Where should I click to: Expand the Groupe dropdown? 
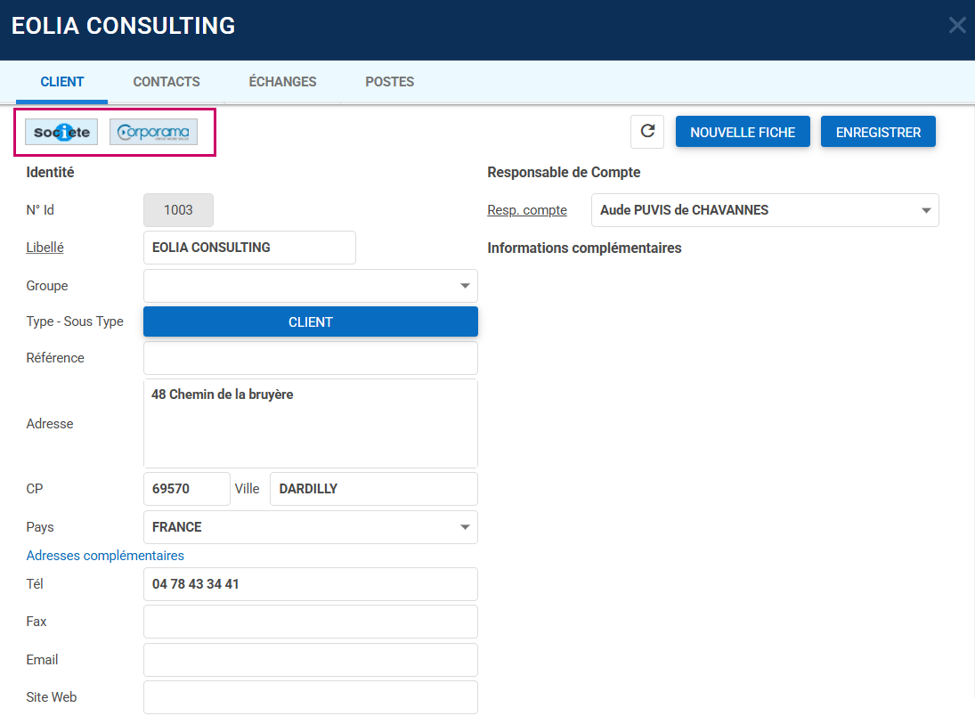pyautogui.click(x=464, y=286)
